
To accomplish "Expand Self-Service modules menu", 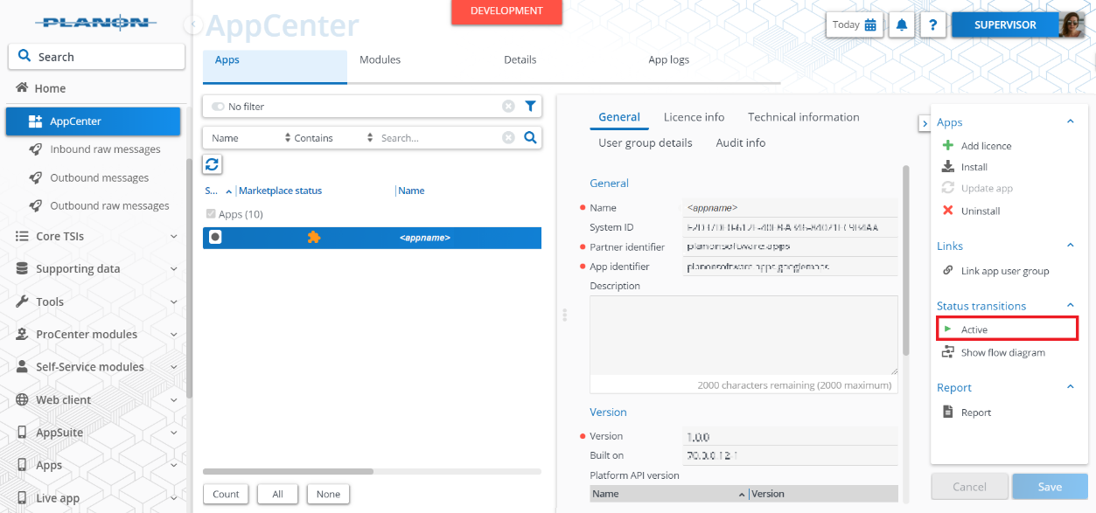I will pyautogui.click(x=96, y=367).
